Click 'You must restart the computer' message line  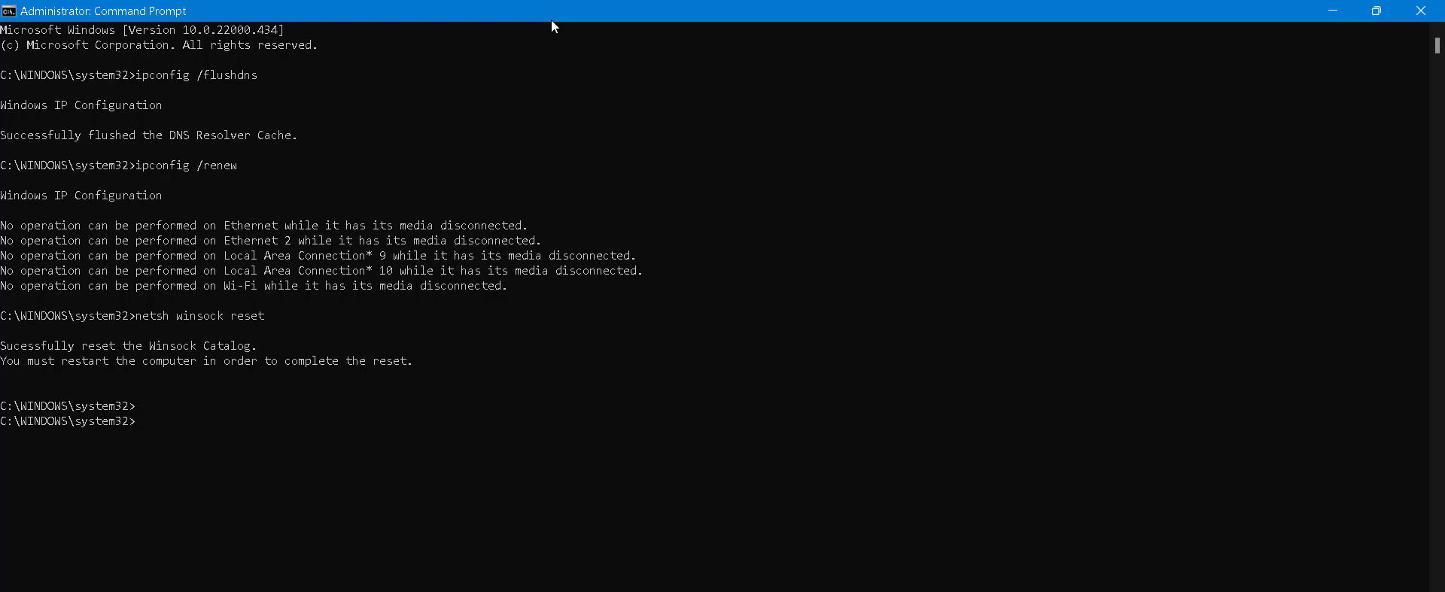[206, 361]
